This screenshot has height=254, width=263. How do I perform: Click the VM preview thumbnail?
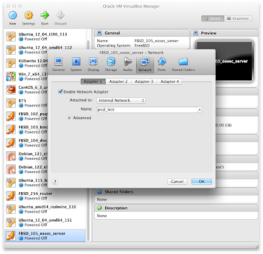224,61
